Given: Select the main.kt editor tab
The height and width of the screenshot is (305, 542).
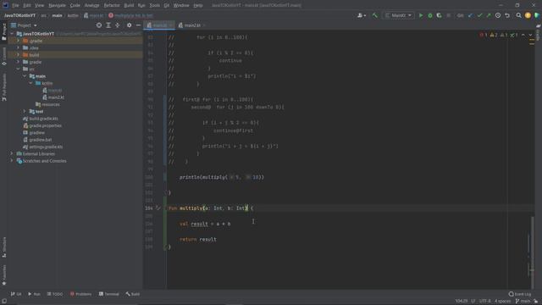Looking at the screenshot, I should 159,25.
